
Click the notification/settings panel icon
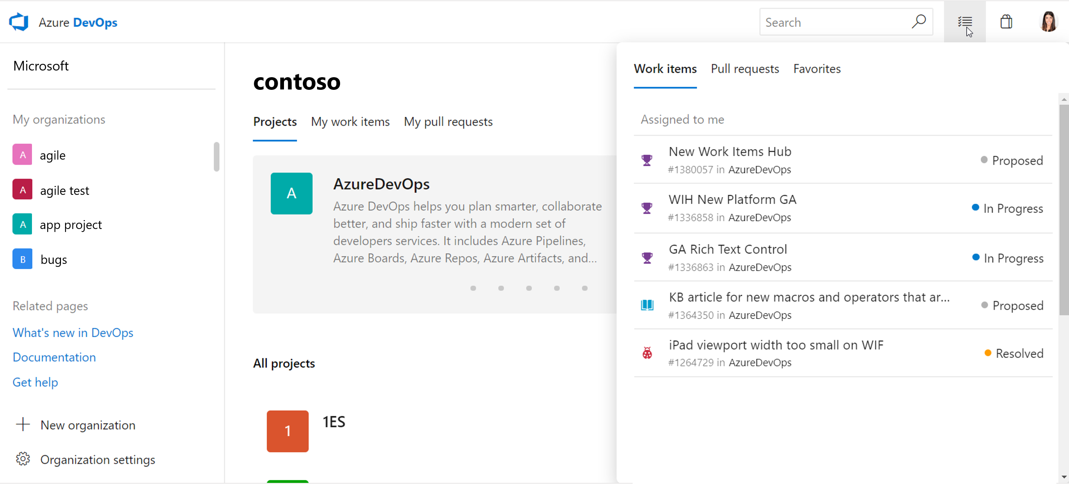tap(964, 22)
